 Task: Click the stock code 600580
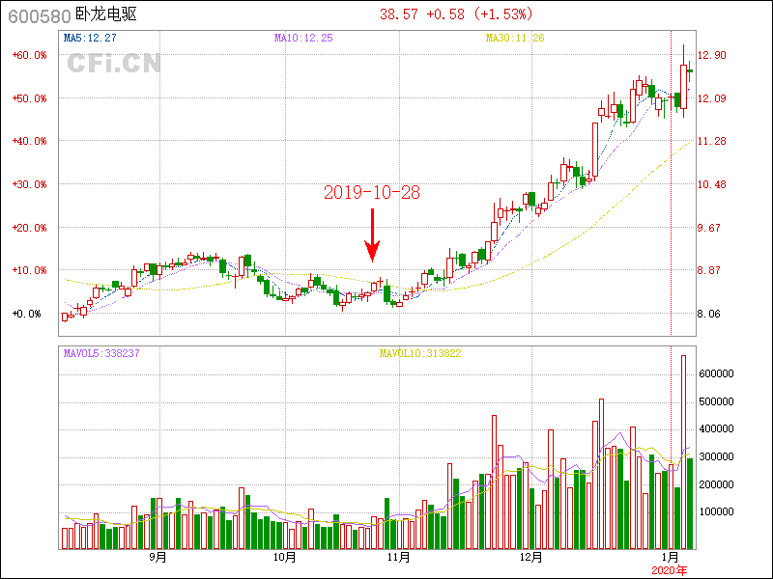click(x=40, y=16)
